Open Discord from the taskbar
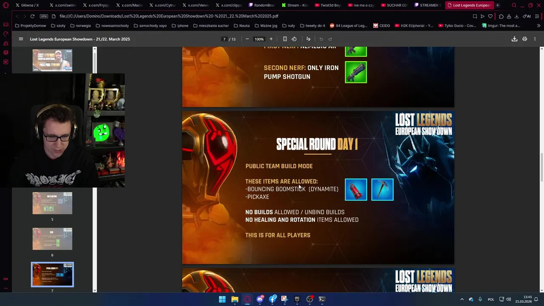 click(260, 299)
